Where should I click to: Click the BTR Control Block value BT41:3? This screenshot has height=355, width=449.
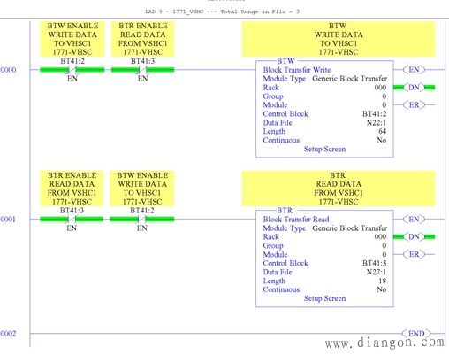[x=374, y=263]
